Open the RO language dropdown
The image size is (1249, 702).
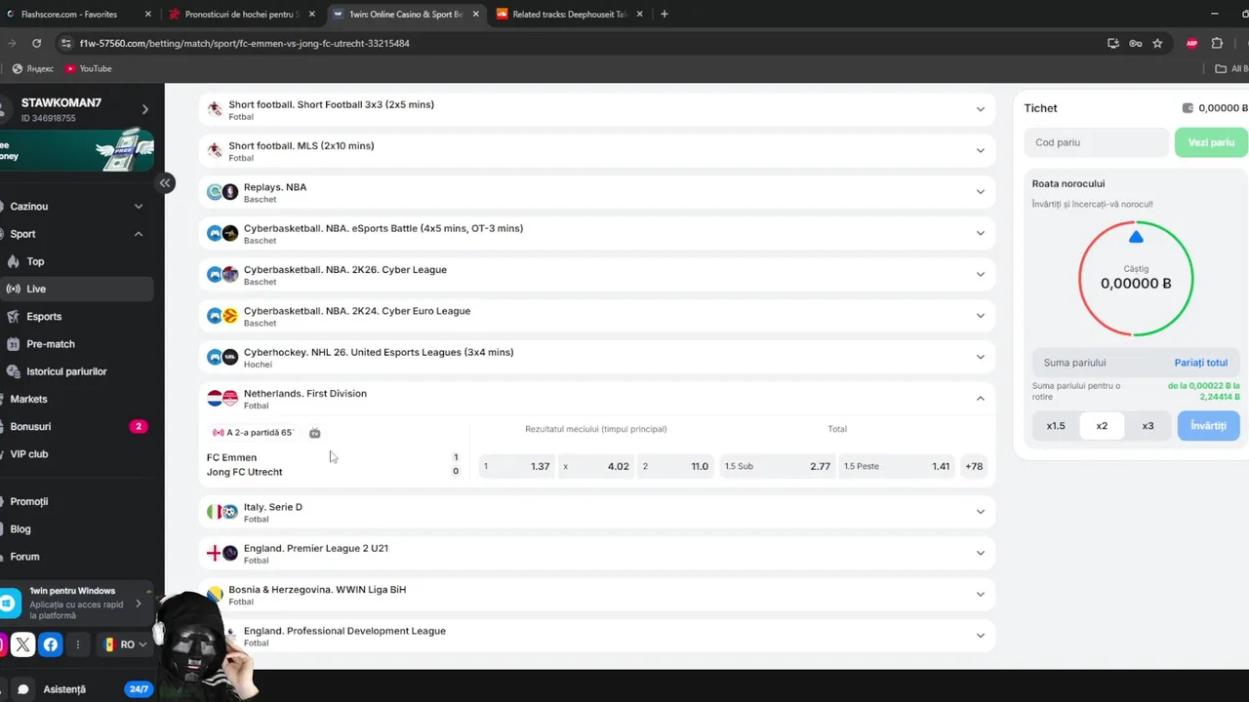tap(127, 644)
